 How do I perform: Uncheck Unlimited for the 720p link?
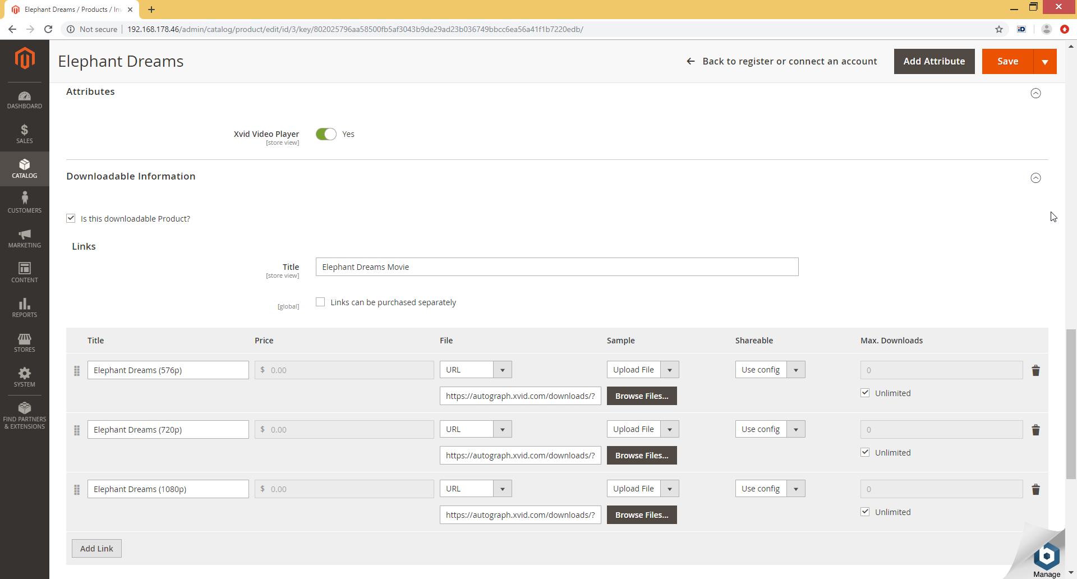point(865,452)
